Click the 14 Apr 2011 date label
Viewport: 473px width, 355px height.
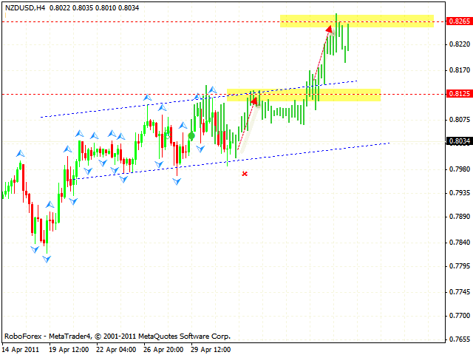pos(21,348)
